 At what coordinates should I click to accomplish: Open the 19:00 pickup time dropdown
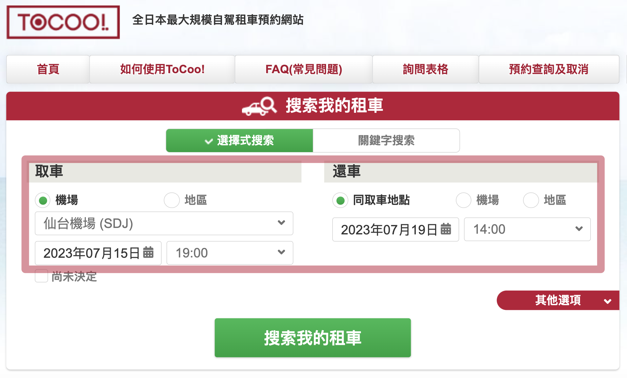click(x=230, y=253)
